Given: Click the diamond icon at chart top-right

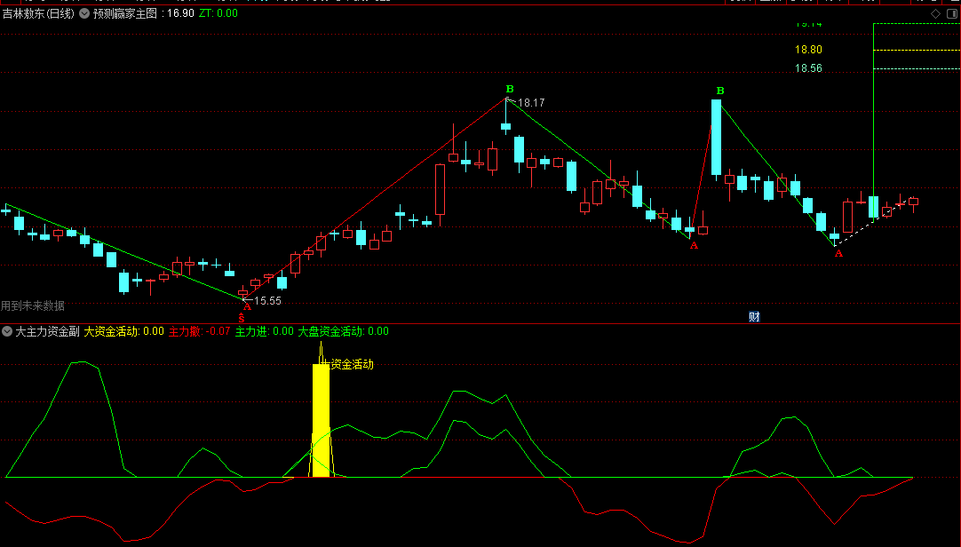Looking at the screenshot, I should (935, 13).
